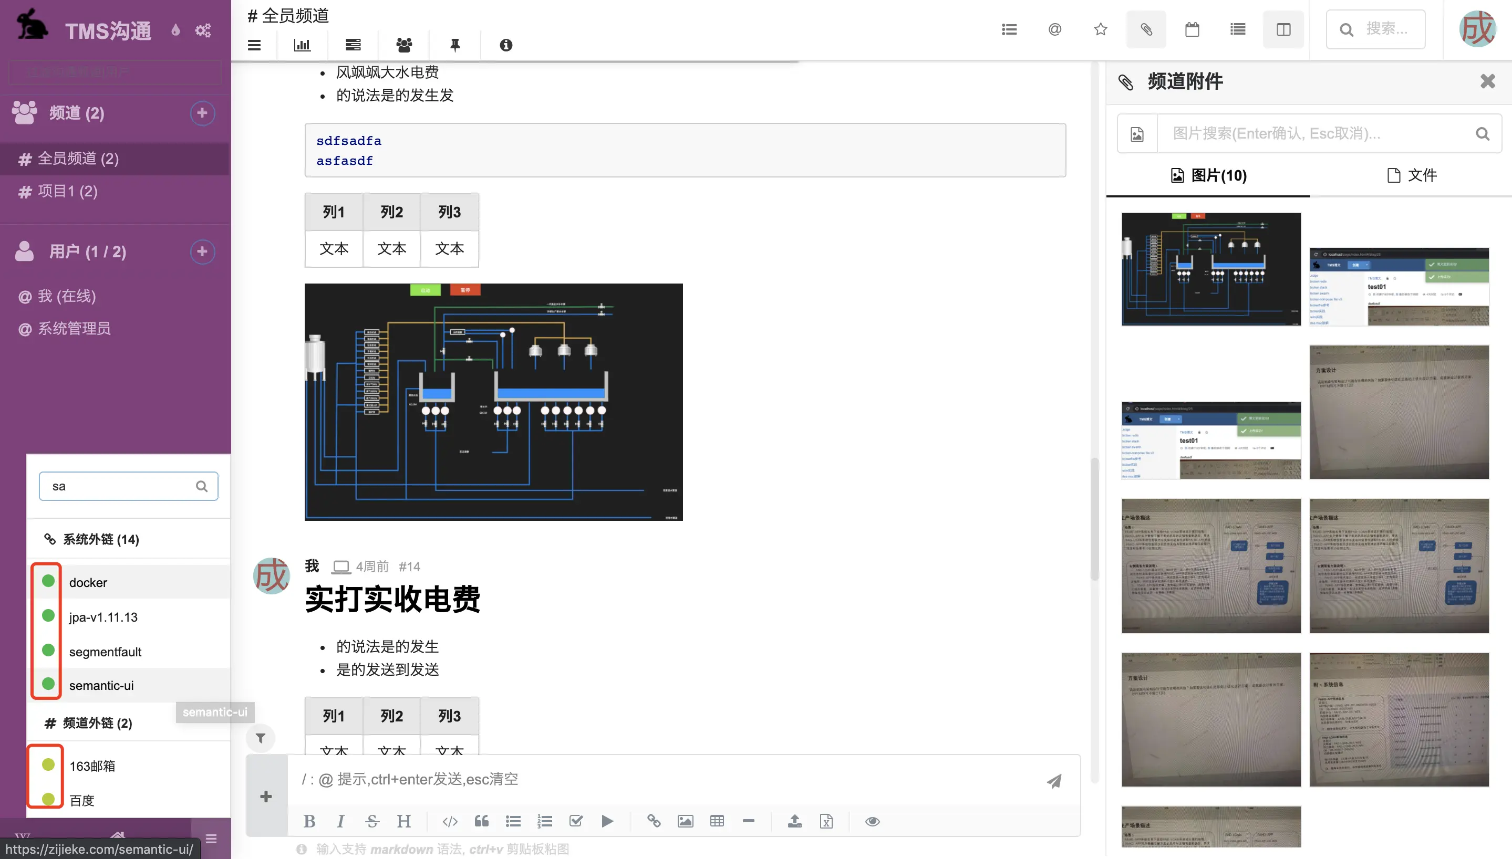Click the image search mode icon in attachments panel
The height and width of the screenshot is (859, 1512).
pyautogui.click(x=1137, y=134)
